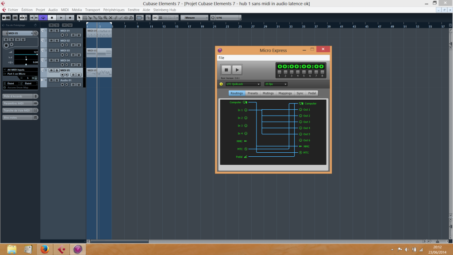Enable monitor on MIDI 04 track
Image resolution: width=453 pixels, height=255 pixels.
[x=67, y=65]
